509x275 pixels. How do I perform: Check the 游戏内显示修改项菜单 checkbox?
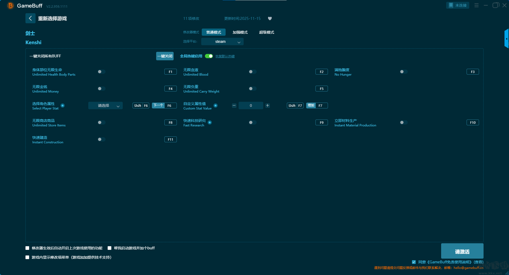(x=27, y=257)
